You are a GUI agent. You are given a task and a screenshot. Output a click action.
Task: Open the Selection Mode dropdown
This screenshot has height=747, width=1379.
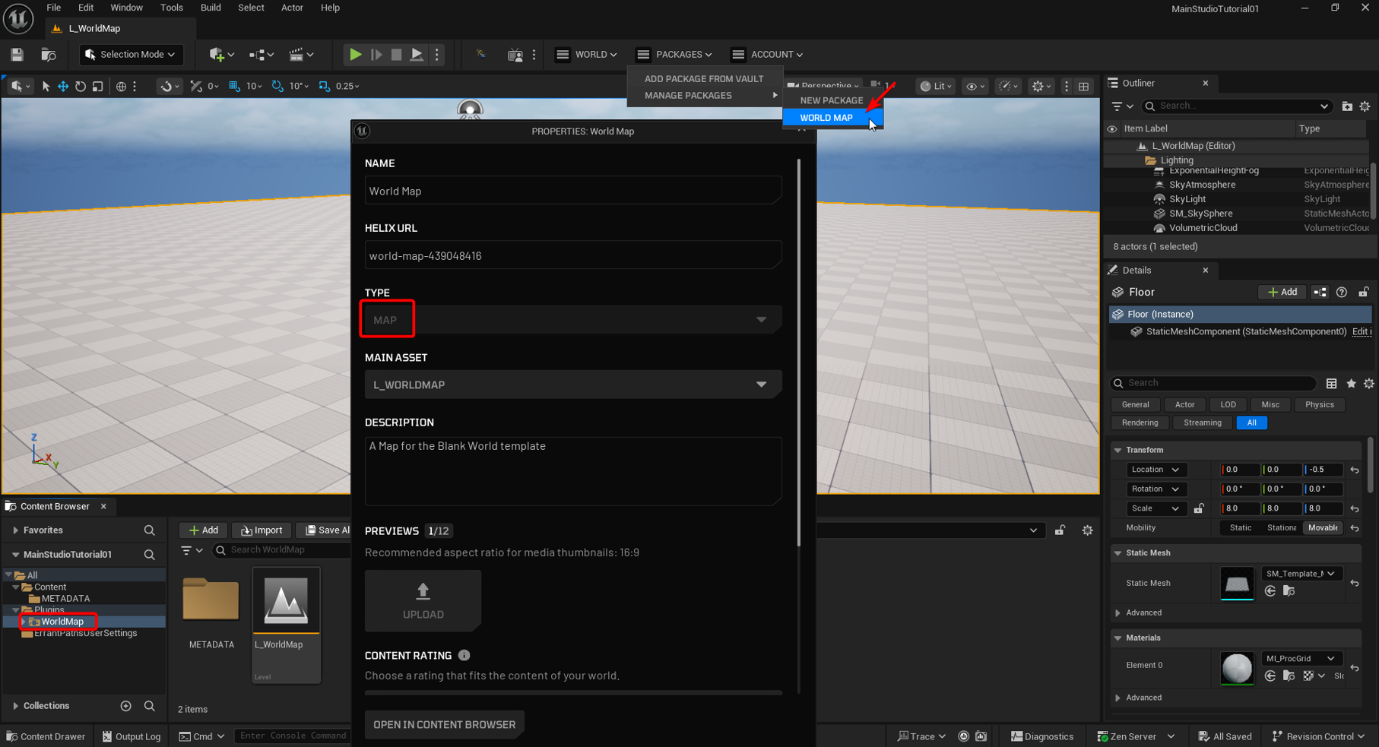coord(131,55)
